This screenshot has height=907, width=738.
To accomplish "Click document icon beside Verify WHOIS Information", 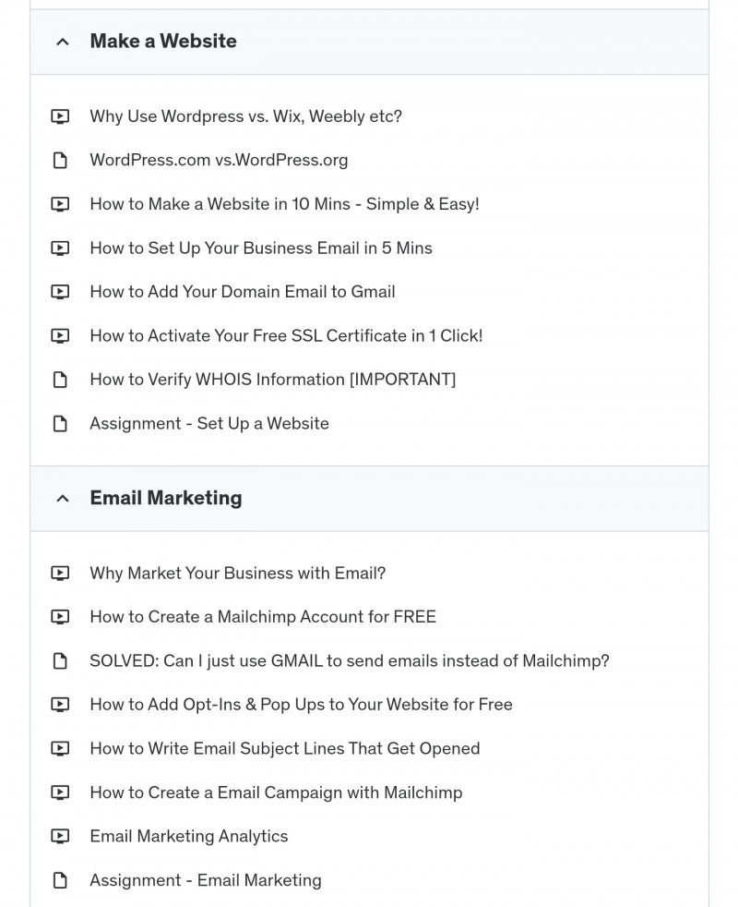I will (60, 380).
